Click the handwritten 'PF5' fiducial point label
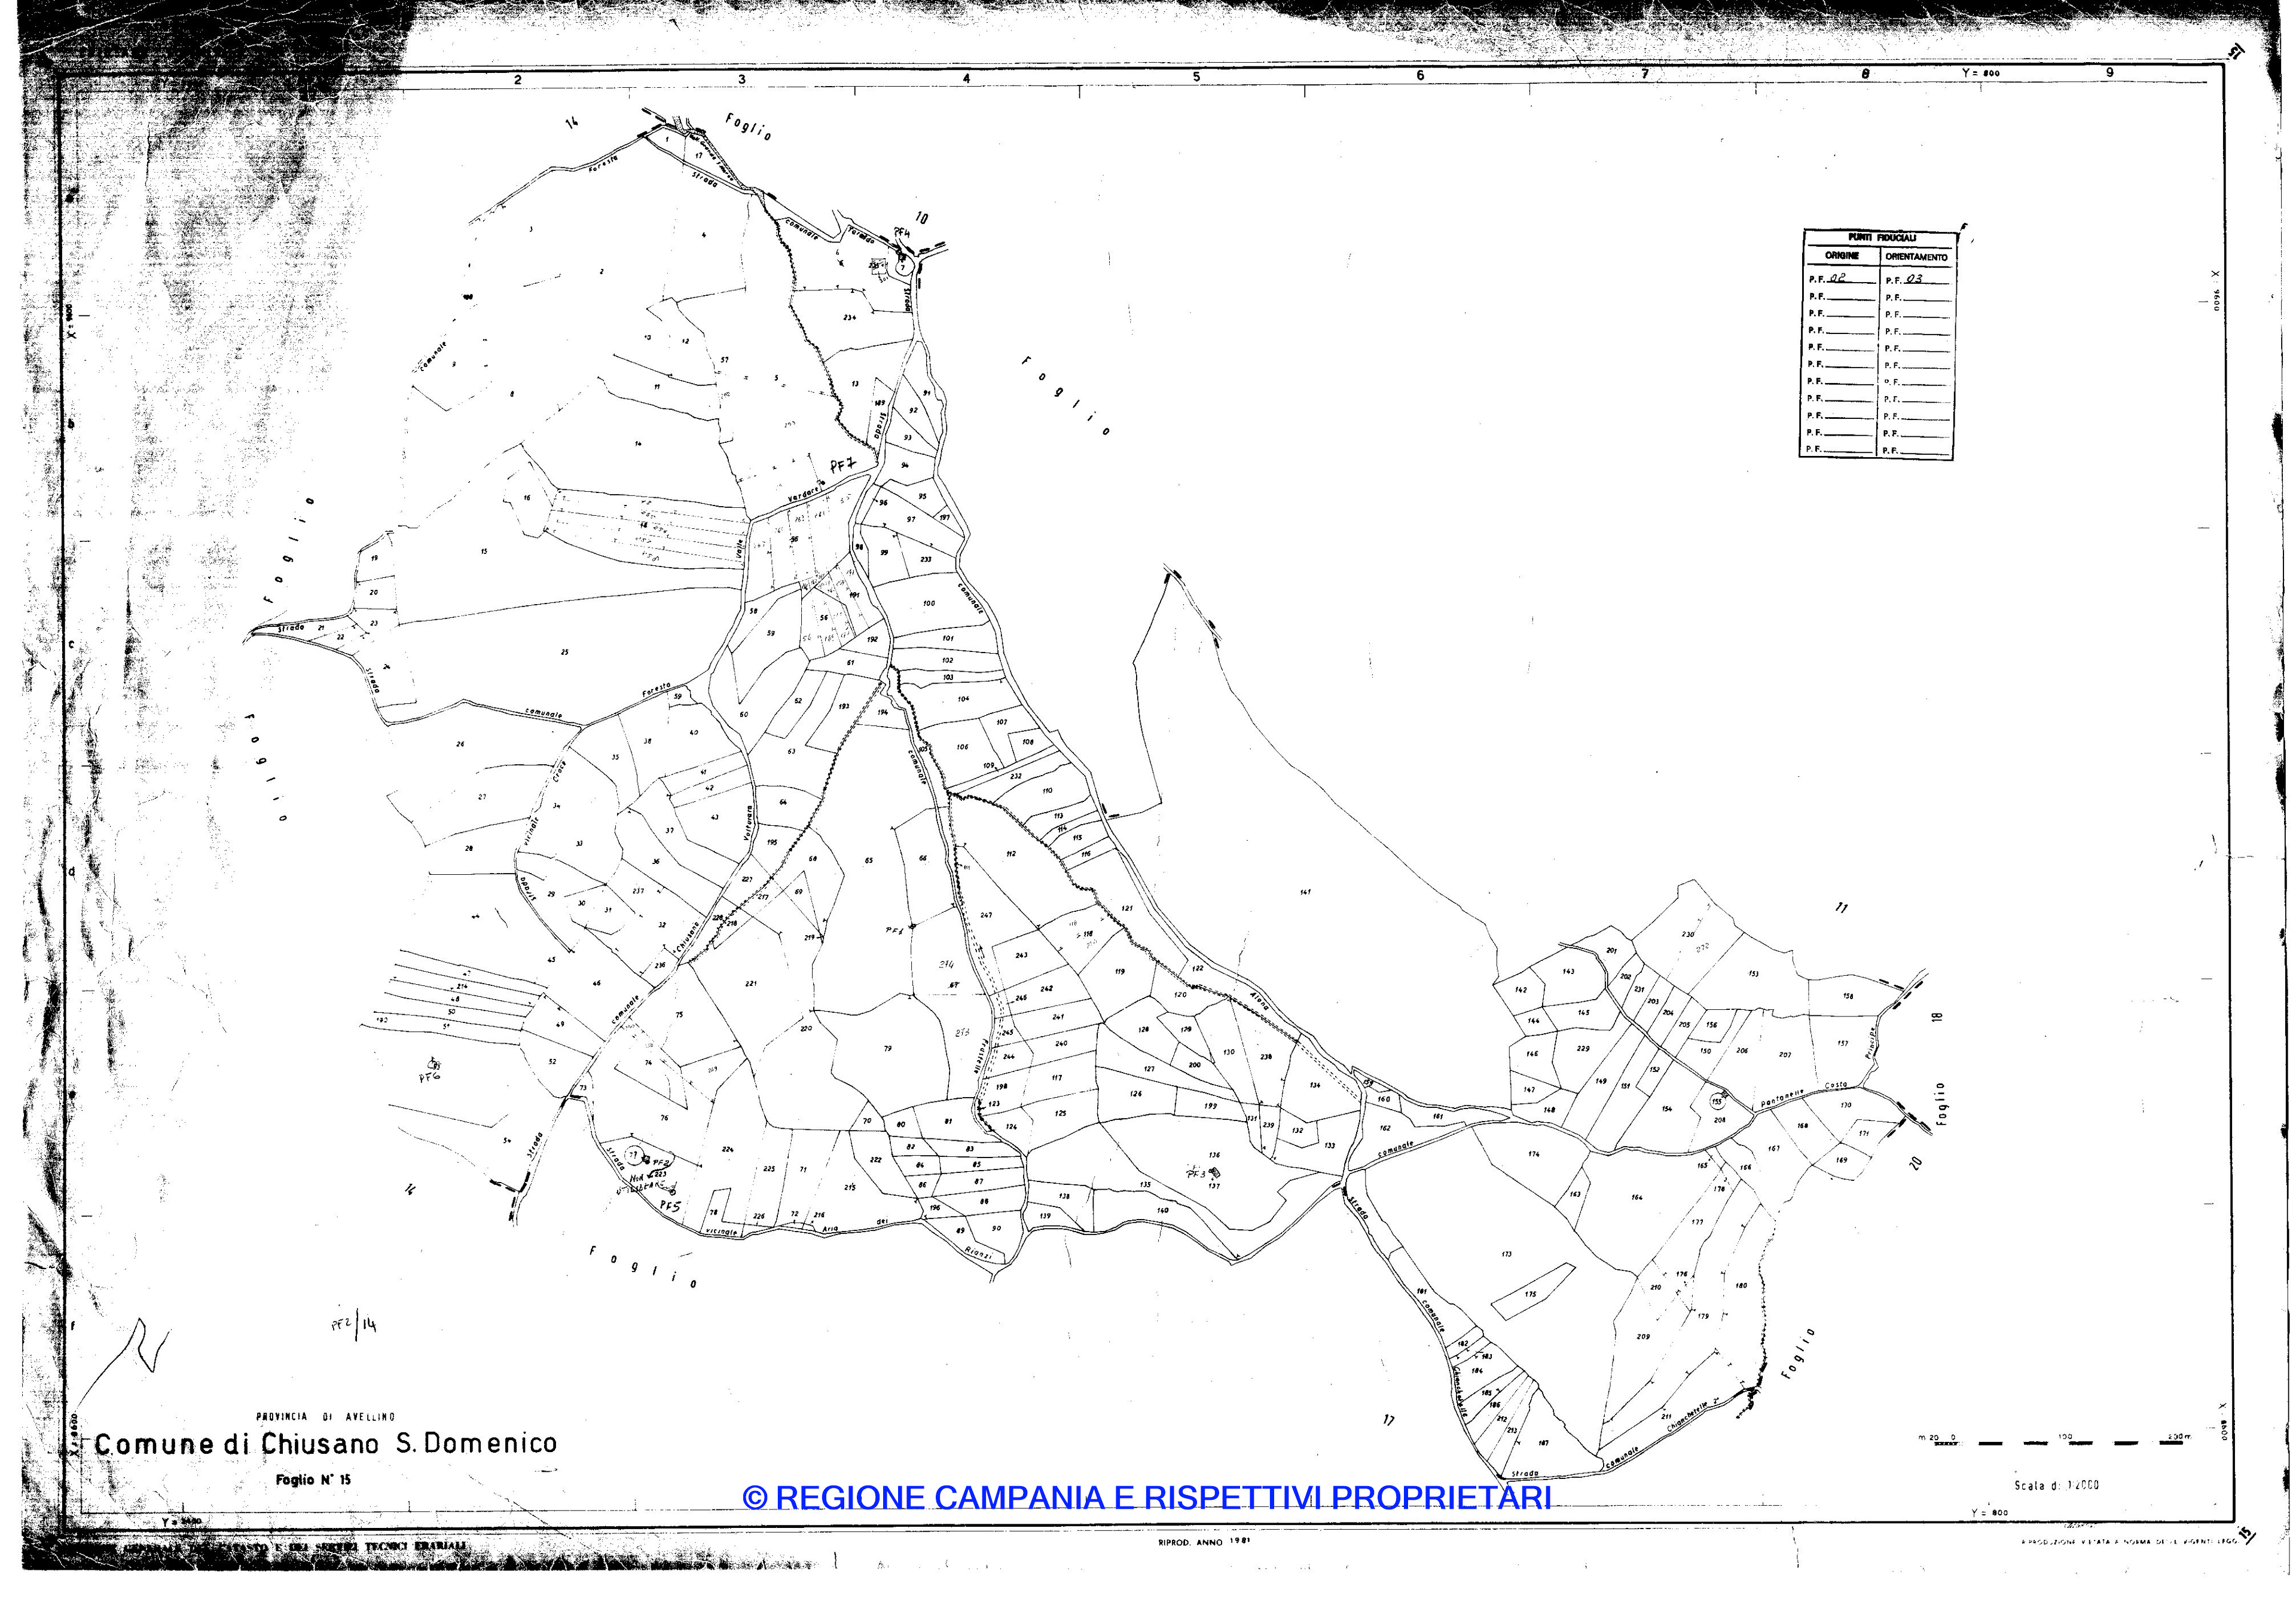 click(670, 1206)
